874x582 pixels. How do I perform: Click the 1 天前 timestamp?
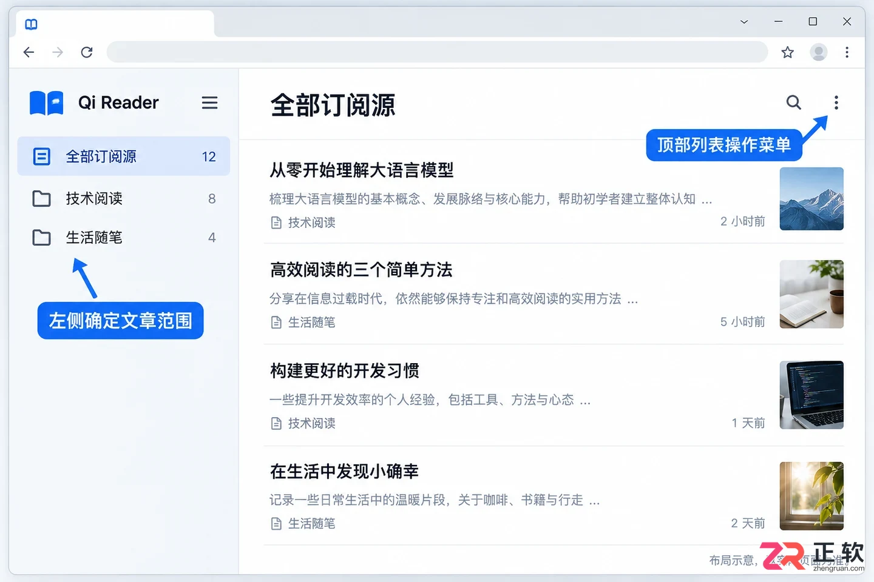pos(748,423)
